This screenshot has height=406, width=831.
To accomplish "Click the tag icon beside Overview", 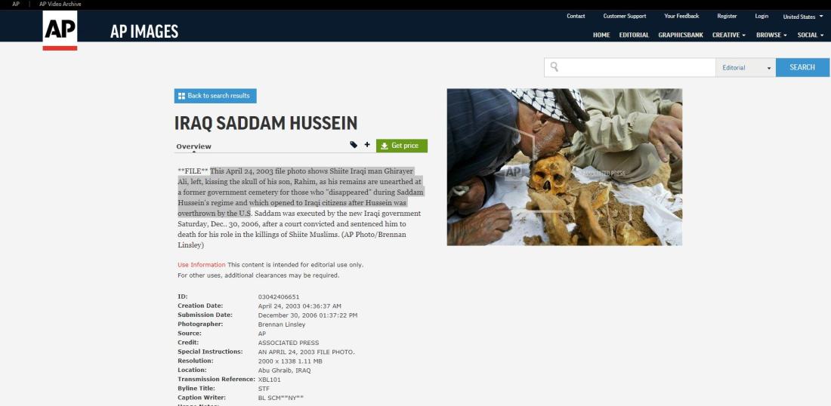I will (354, 144).
